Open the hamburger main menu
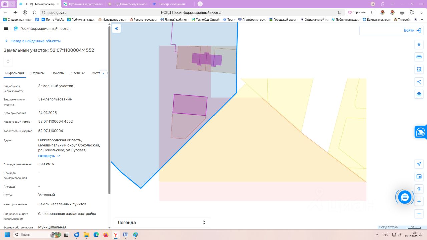Viewport: 427px width, 240px height. pos(6,29)
